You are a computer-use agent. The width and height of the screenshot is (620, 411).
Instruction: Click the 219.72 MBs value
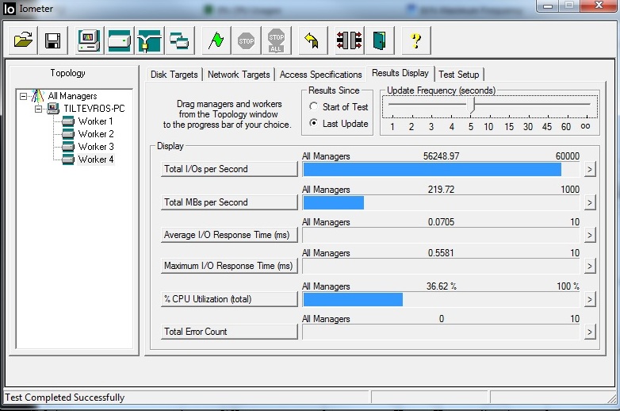[441, 189]
